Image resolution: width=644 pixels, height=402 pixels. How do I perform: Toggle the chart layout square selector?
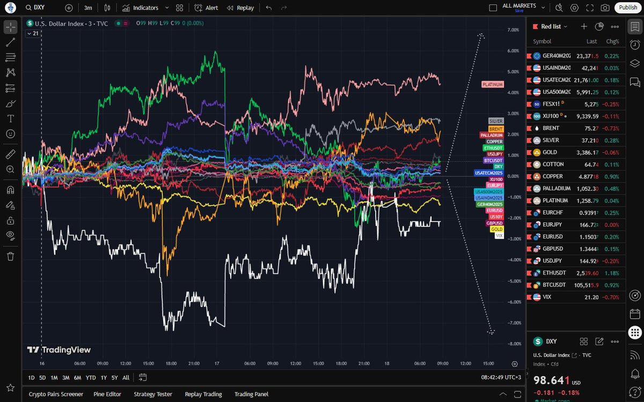[493, 8]
